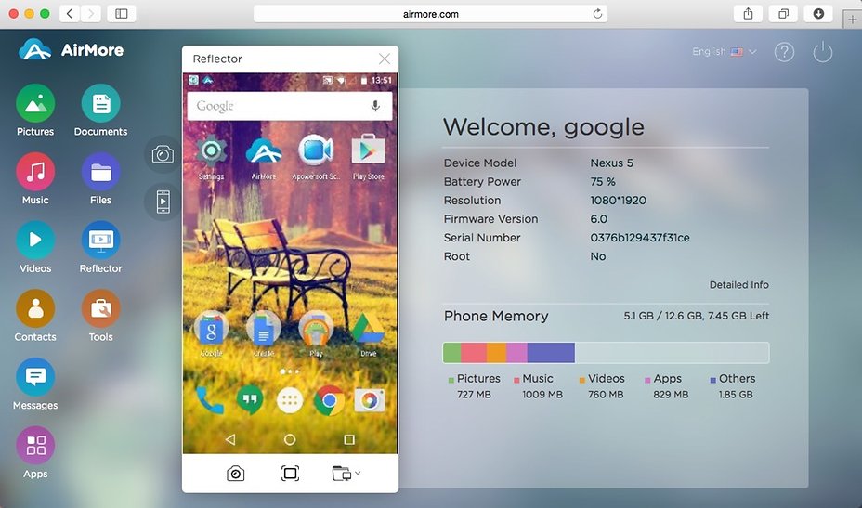Click the Pictures 727 MB legend
The width and height of the screenshot is (862, 508).
click(474, 386)
